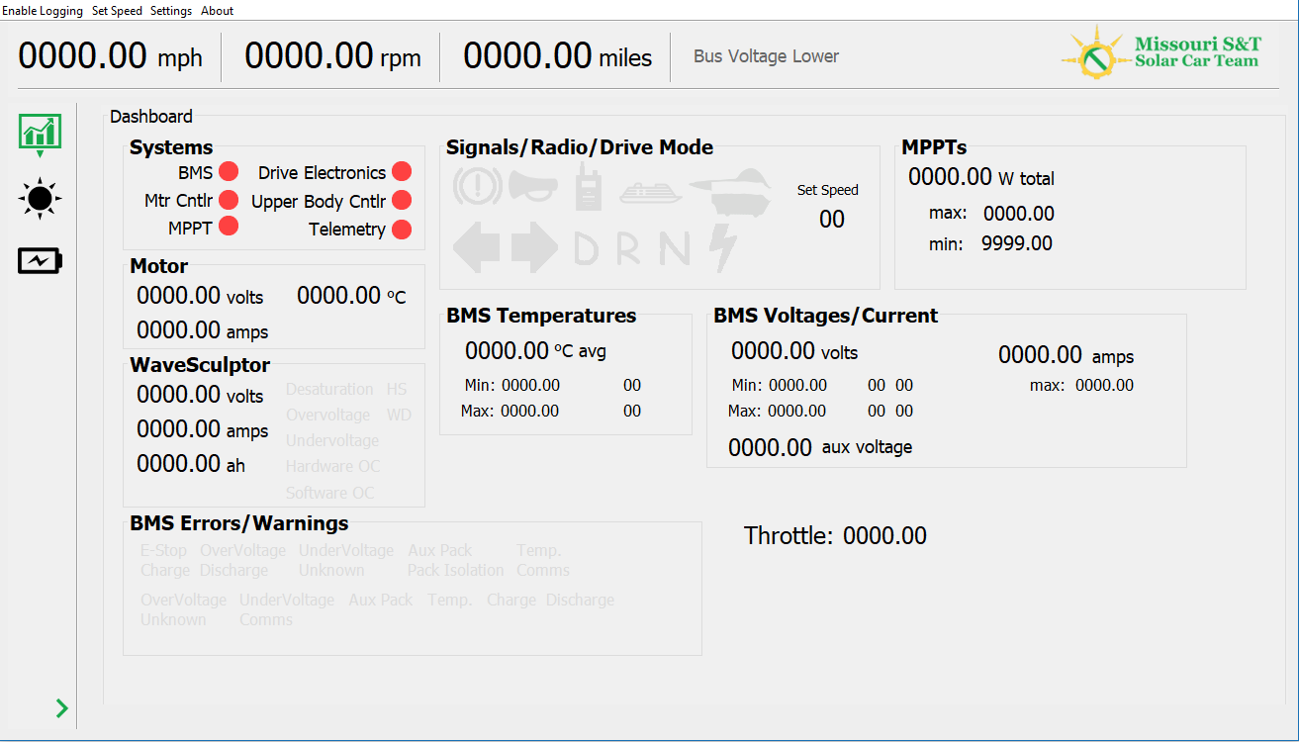Open the Settings menu
The width and height of the screenshot is (1299, 742).
tap(171, 11)
